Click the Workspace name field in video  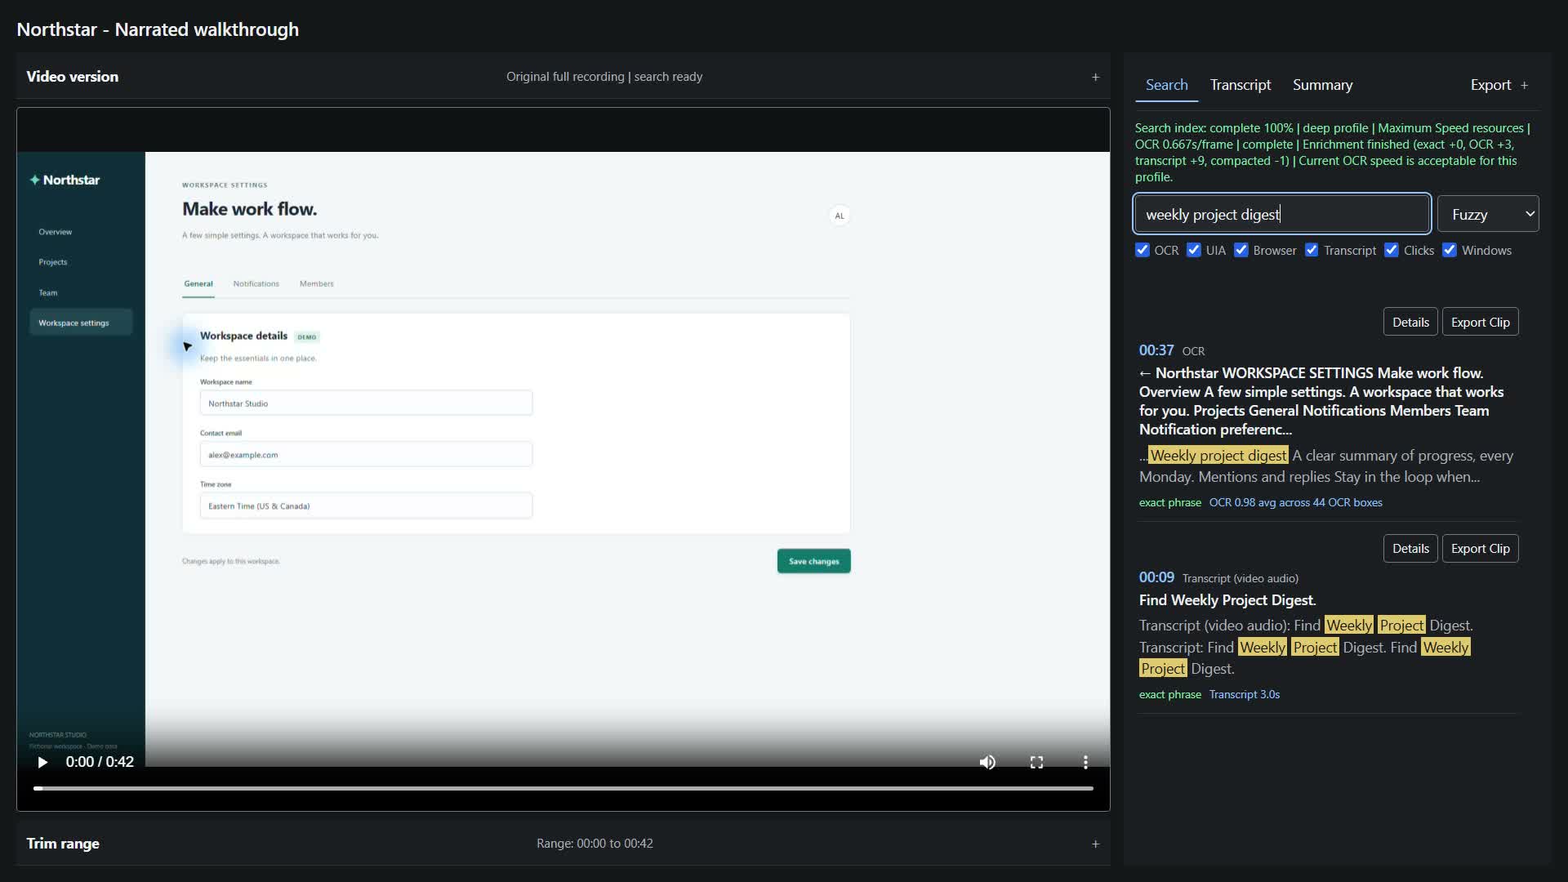coord(366,403)
